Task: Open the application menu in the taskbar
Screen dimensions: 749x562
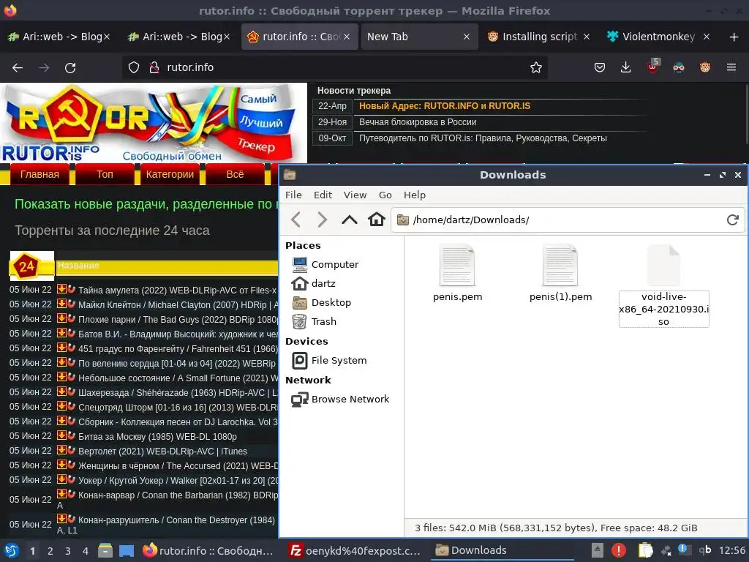Action: (12, 550)
